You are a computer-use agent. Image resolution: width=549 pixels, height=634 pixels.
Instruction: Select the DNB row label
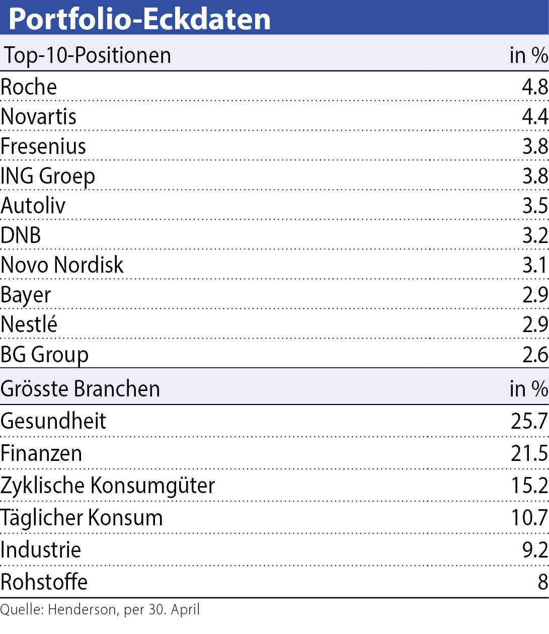click(21, 235)
